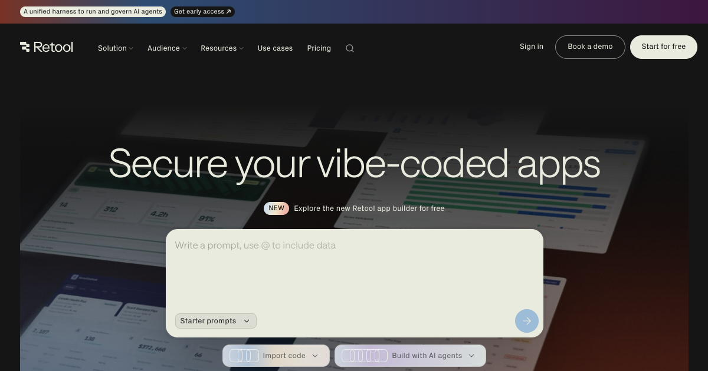
Task: Expand the Solution menu
Action: 116,48
